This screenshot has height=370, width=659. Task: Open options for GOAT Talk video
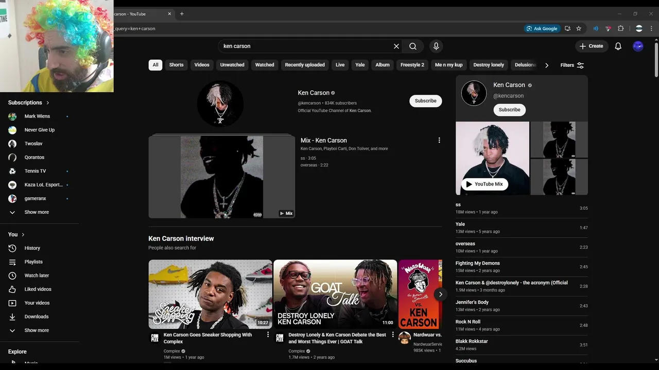(393, 335)
